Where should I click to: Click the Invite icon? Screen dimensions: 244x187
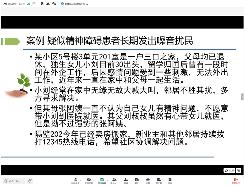(x=126, y=181)
